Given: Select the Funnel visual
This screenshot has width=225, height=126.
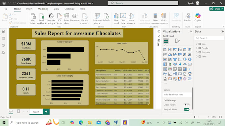Looking at the screenshot, I should 175,59.
